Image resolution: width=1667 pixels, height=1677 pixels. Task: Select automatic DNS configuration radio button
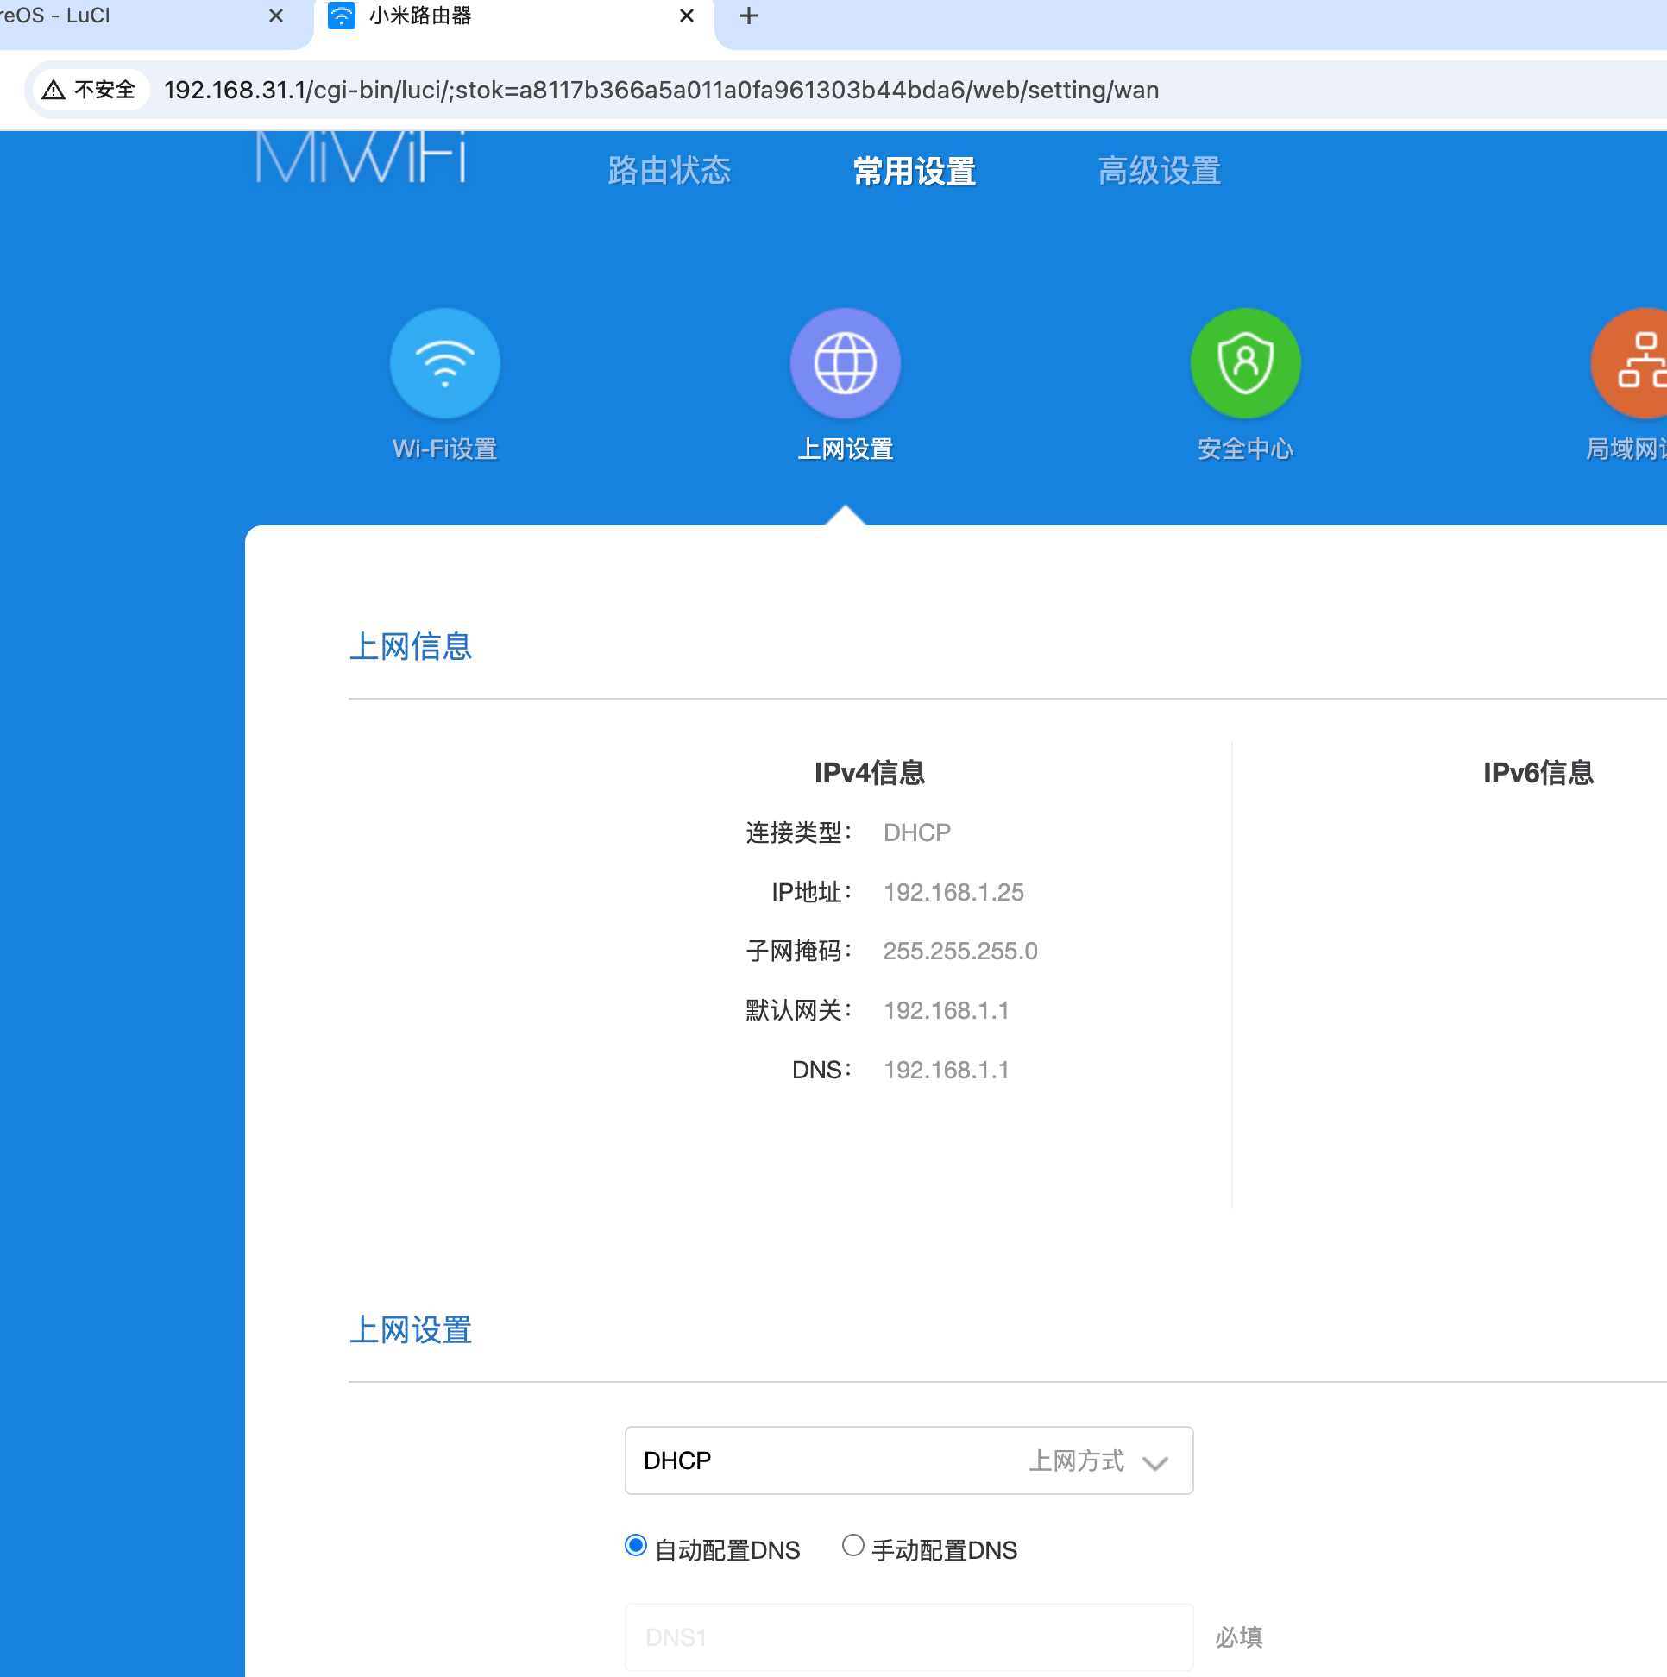(636, 1545)
